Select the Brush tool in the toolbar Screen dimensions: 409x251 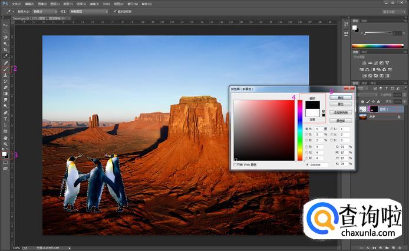tap(6, 70)
